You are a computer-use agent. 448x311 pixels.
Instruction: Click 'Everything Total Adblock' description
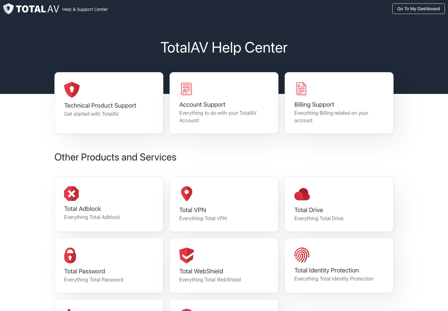click(92, 217)
